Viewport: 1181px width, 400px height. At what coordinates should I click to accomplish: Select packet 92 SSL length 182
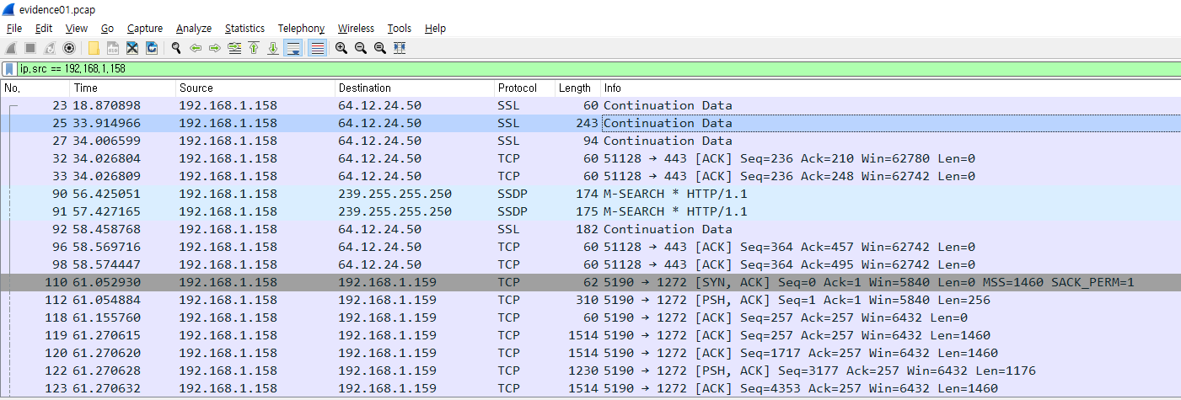pyautogui.click(x=590, y=229)
